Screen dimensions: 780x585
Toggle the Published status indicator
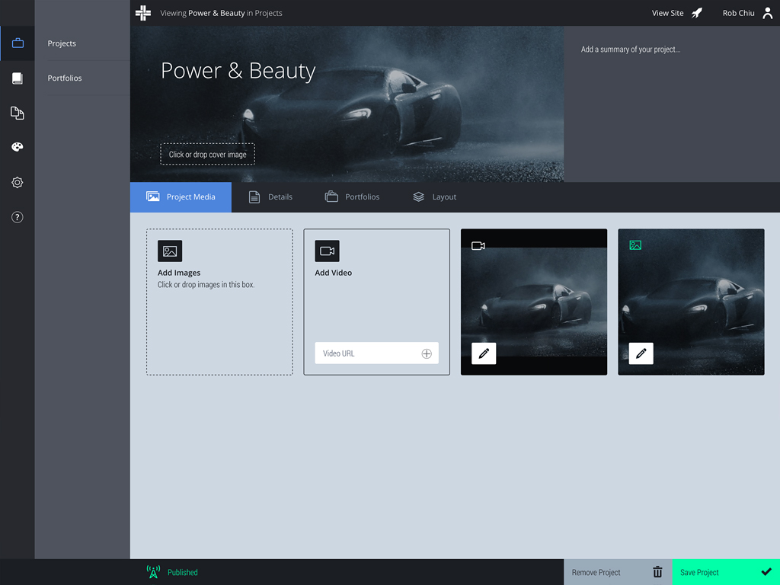coord(172,572)
